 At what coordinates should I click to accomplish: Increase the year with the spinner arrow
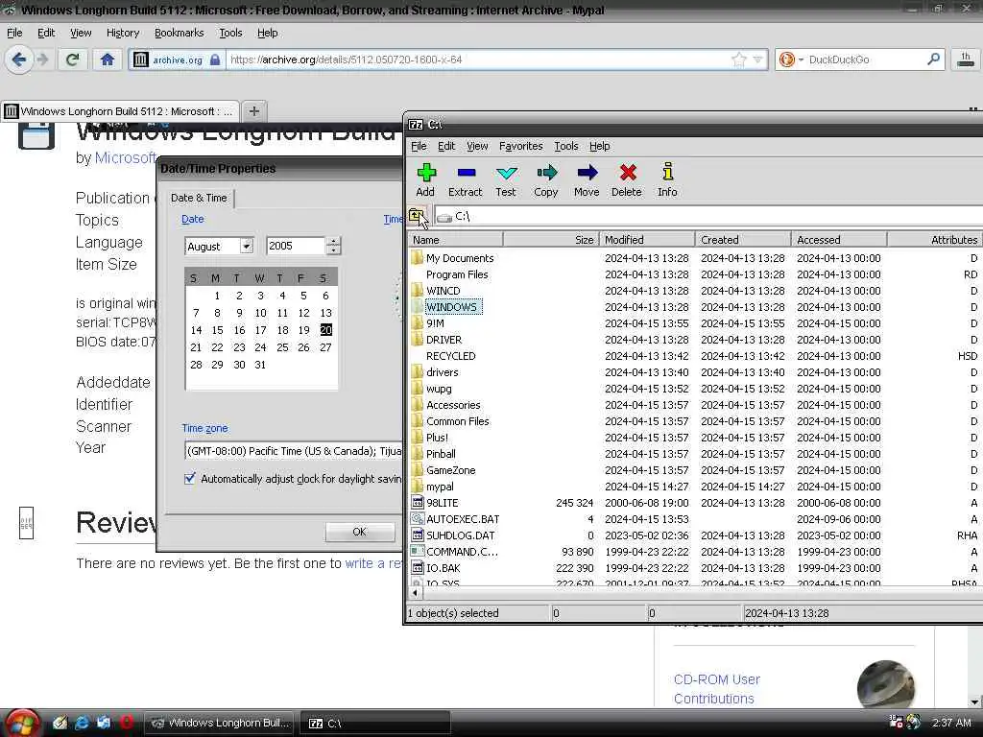(333, 241)
